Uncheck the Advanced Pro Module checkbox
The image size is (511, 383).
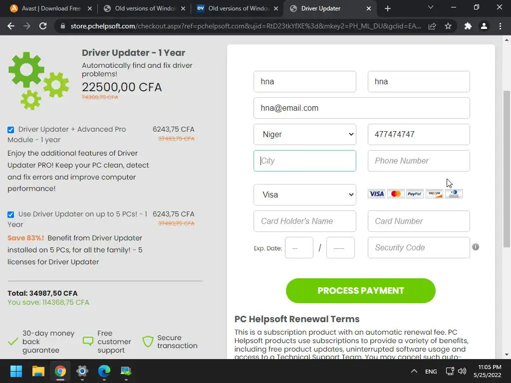point(11,130)
